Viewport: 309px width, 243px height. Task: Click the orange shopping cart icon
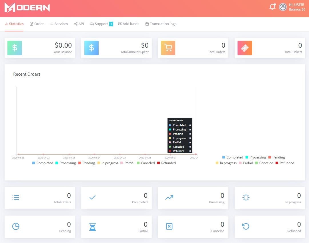tap(168, 48)
